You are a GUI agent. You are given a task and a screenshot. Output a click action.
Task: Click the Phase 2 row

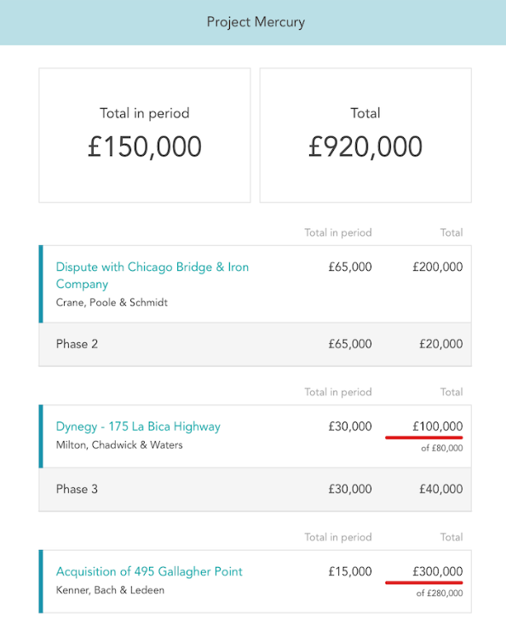coord(256,344)
